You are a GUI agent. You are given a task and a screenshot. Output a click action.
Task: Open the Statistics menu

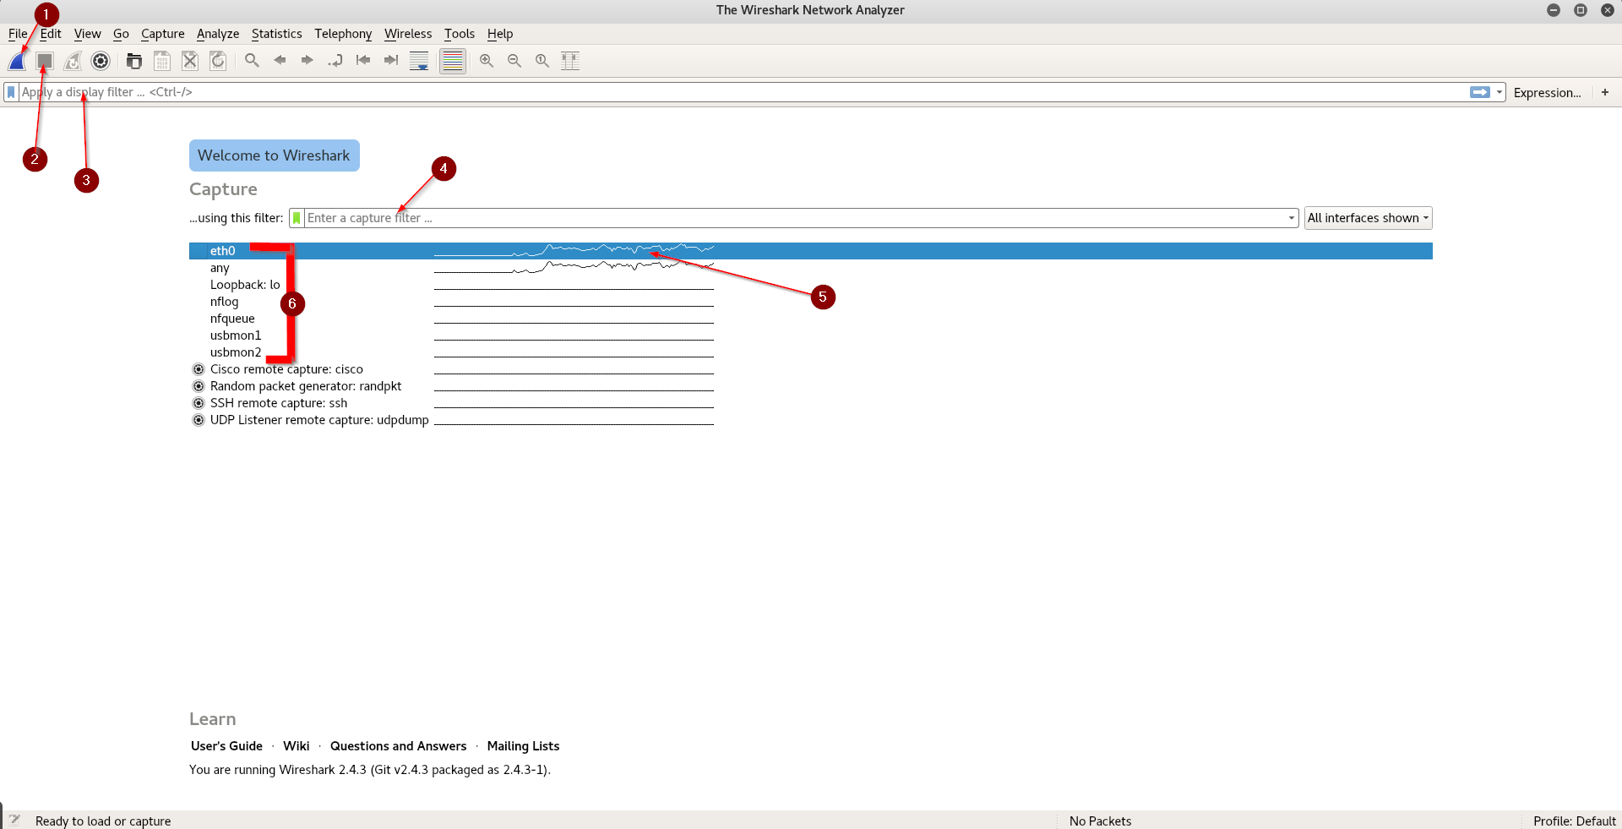point(276,34)
